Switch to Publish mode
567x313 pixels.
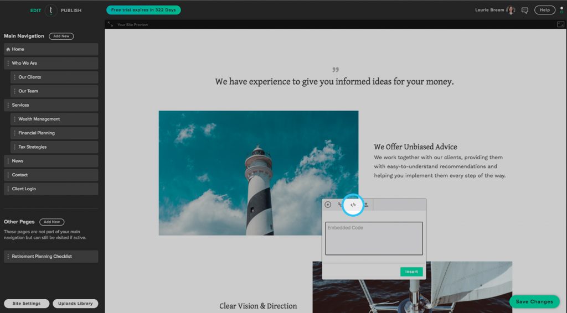[71, 11]
